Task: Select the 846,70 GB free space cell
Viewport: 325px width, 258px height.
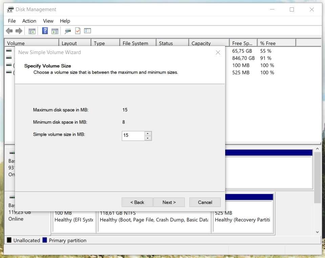Action: point(243,58)
